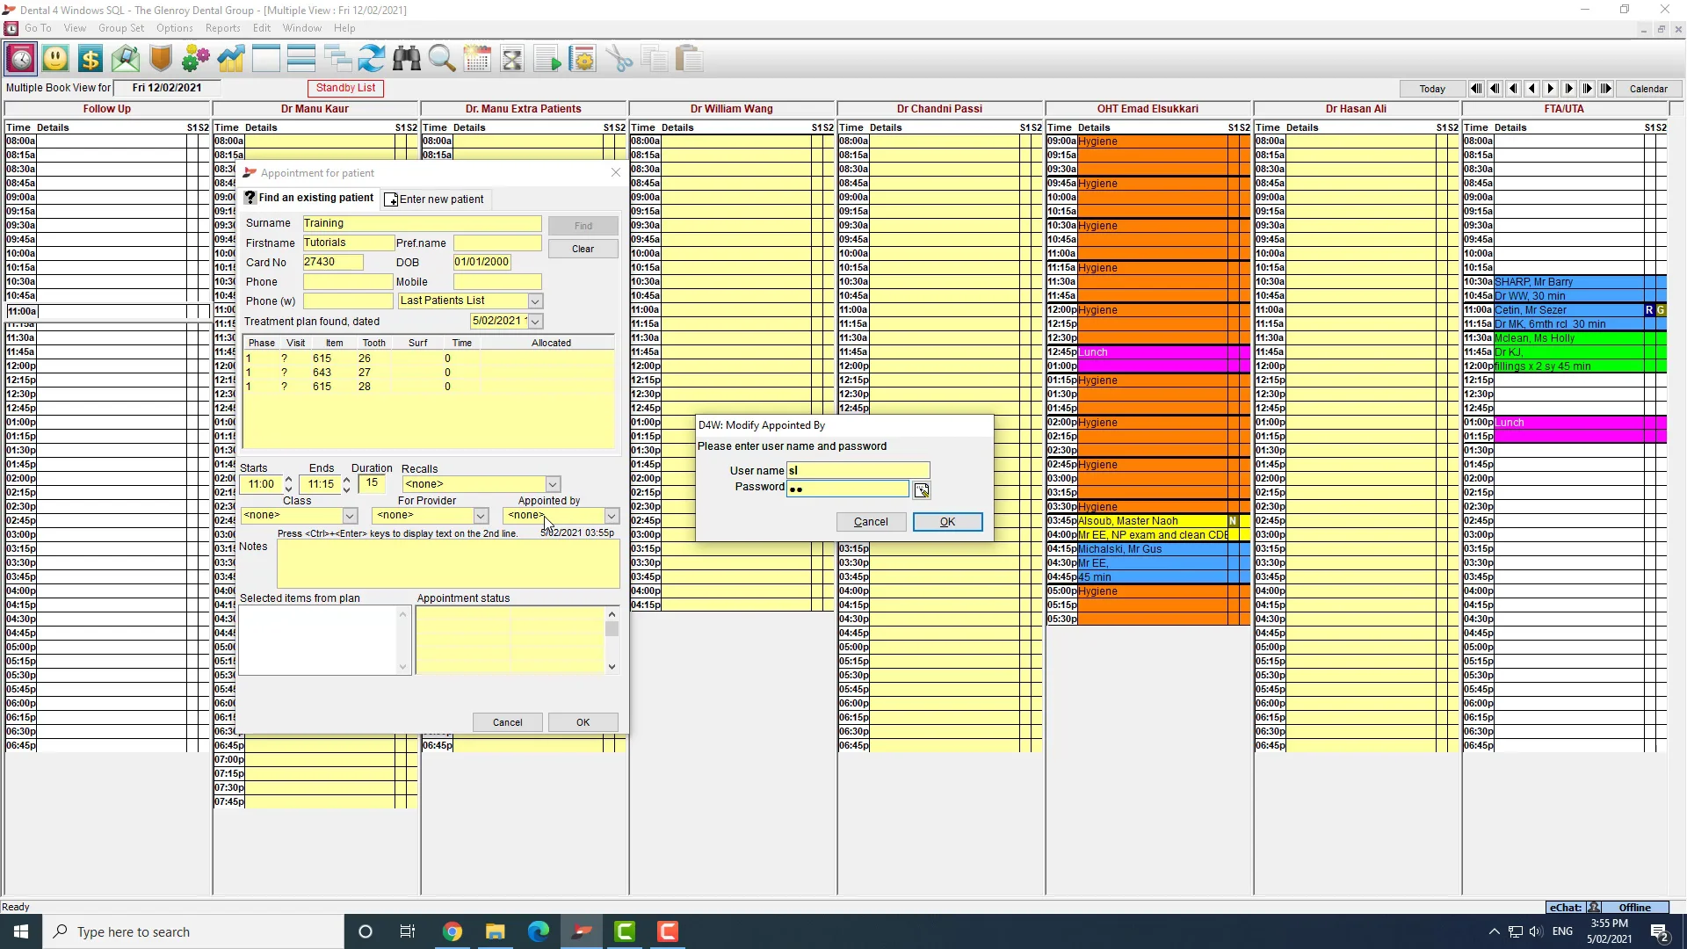Screen dimensions: 1687x949
Task: Click the yellow smiley face patient icon
Action: (x=55, y=59)
